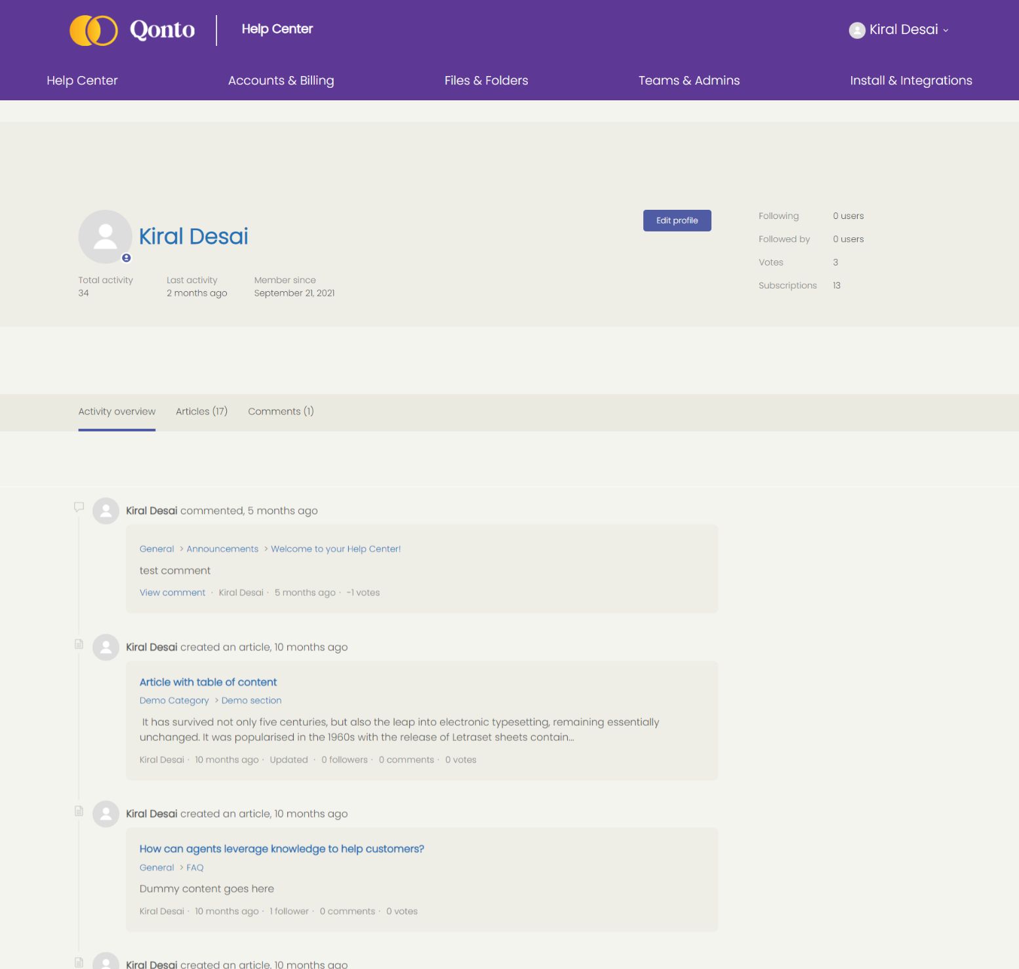Viewport: 1019px width, 969px height.
Task: Switch to the Comments (1) tab
Action: point(281,412)
